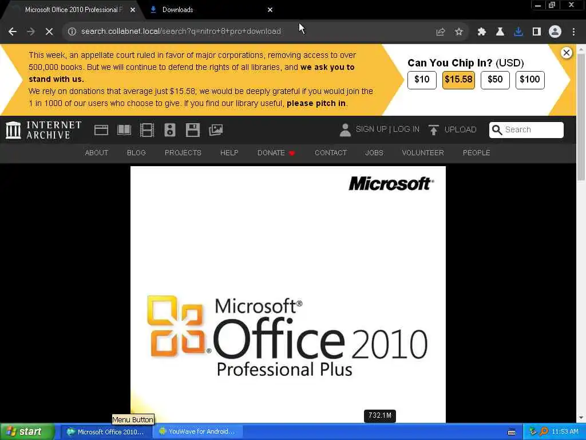Screen dimensions: 586x440
Task: Click the user avatar icon beside Sign Up
Action: click(x=345, y=130)
